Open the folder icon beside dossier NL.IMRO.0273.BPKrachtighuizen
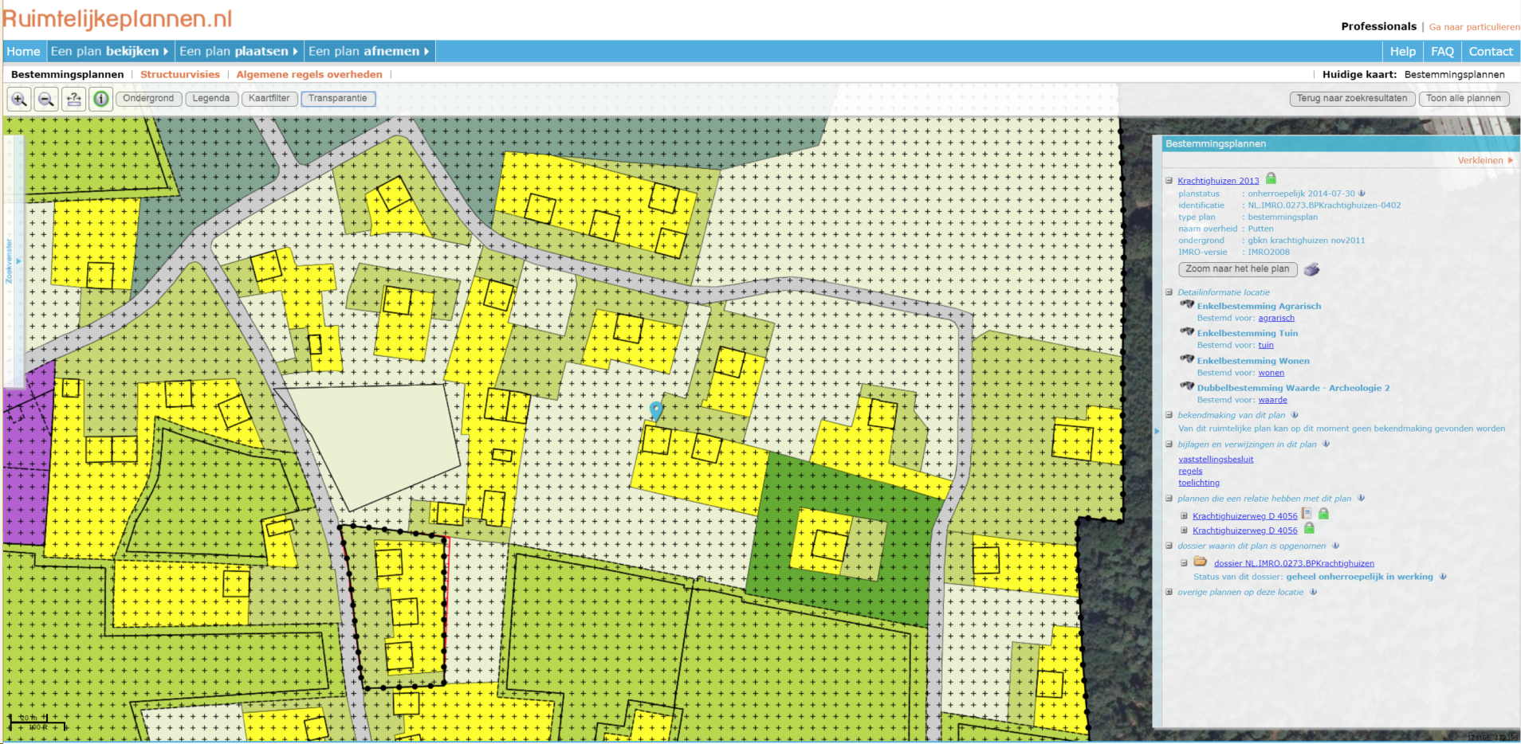 pos(1201,562)
